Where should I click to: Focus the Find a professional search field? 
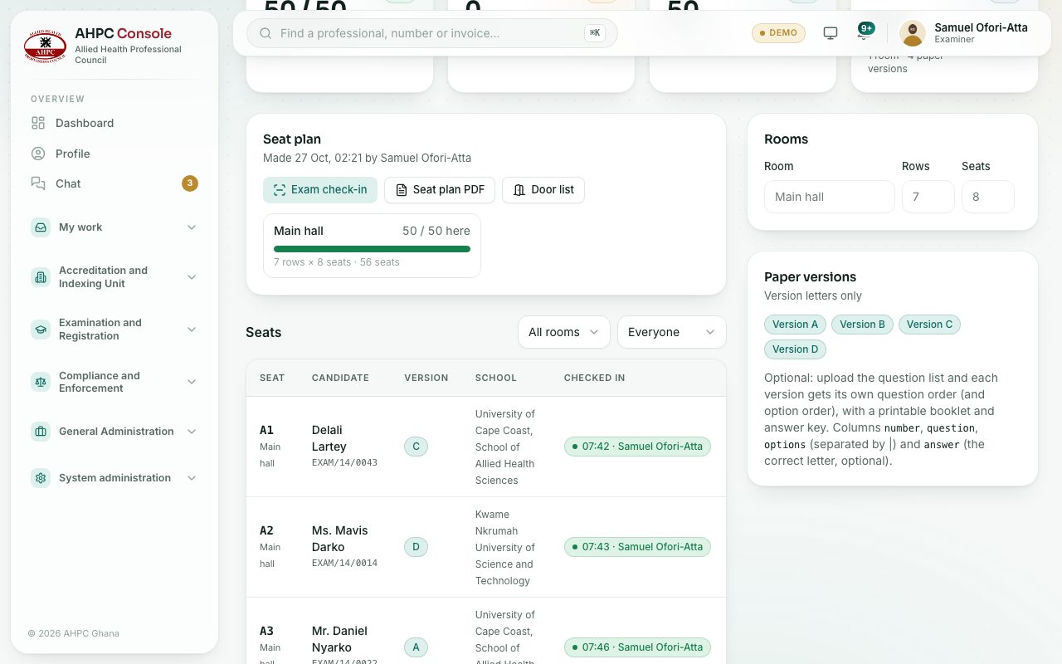click(x=431, y=33)
